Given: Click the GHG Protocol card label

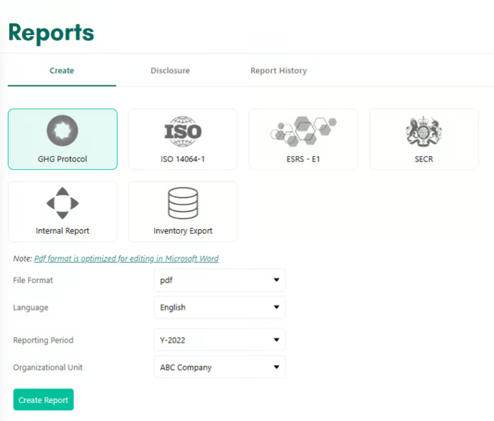Looking at the screenshot, I should tap(62, 159).
